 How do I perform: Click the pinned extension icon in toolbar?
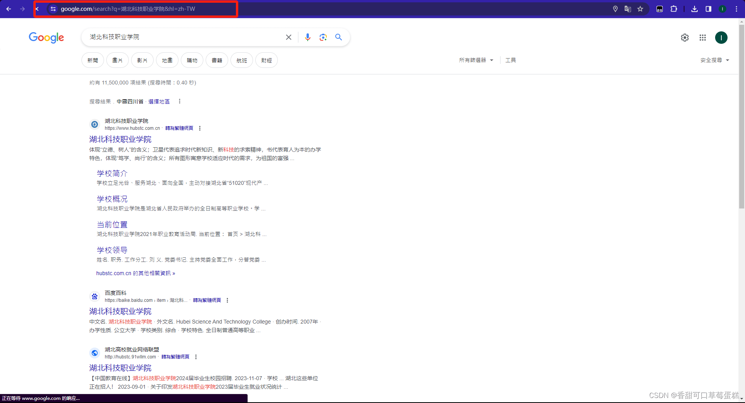660,9
